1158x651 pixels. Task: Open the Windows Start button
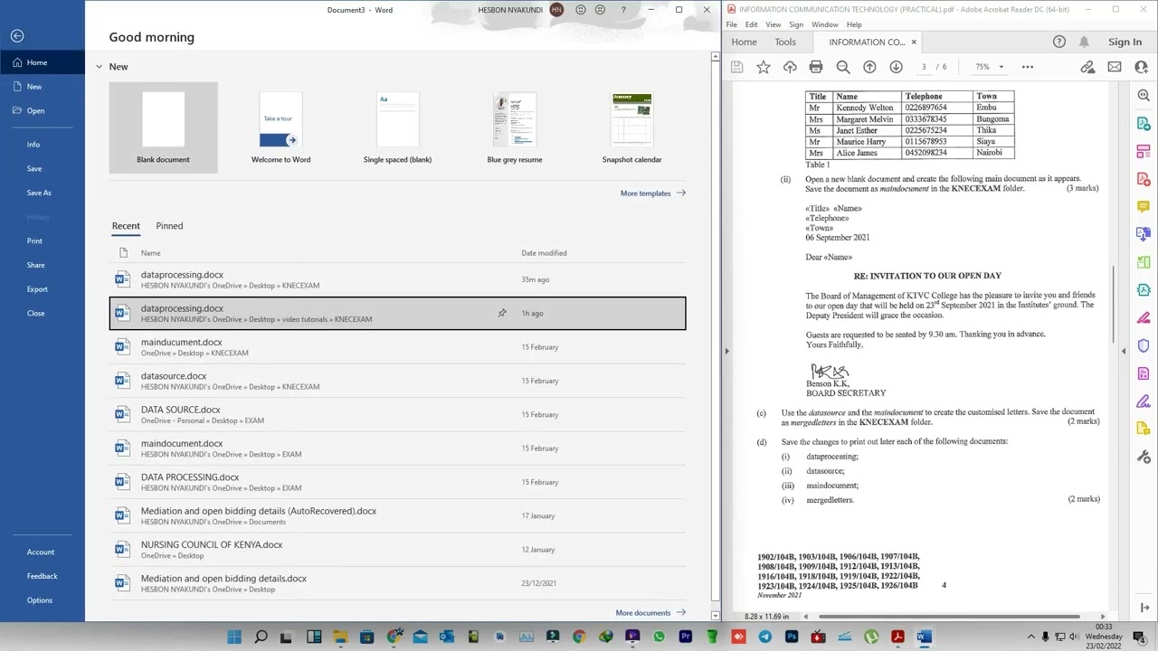pyautogui.click(x=234, y=637)
